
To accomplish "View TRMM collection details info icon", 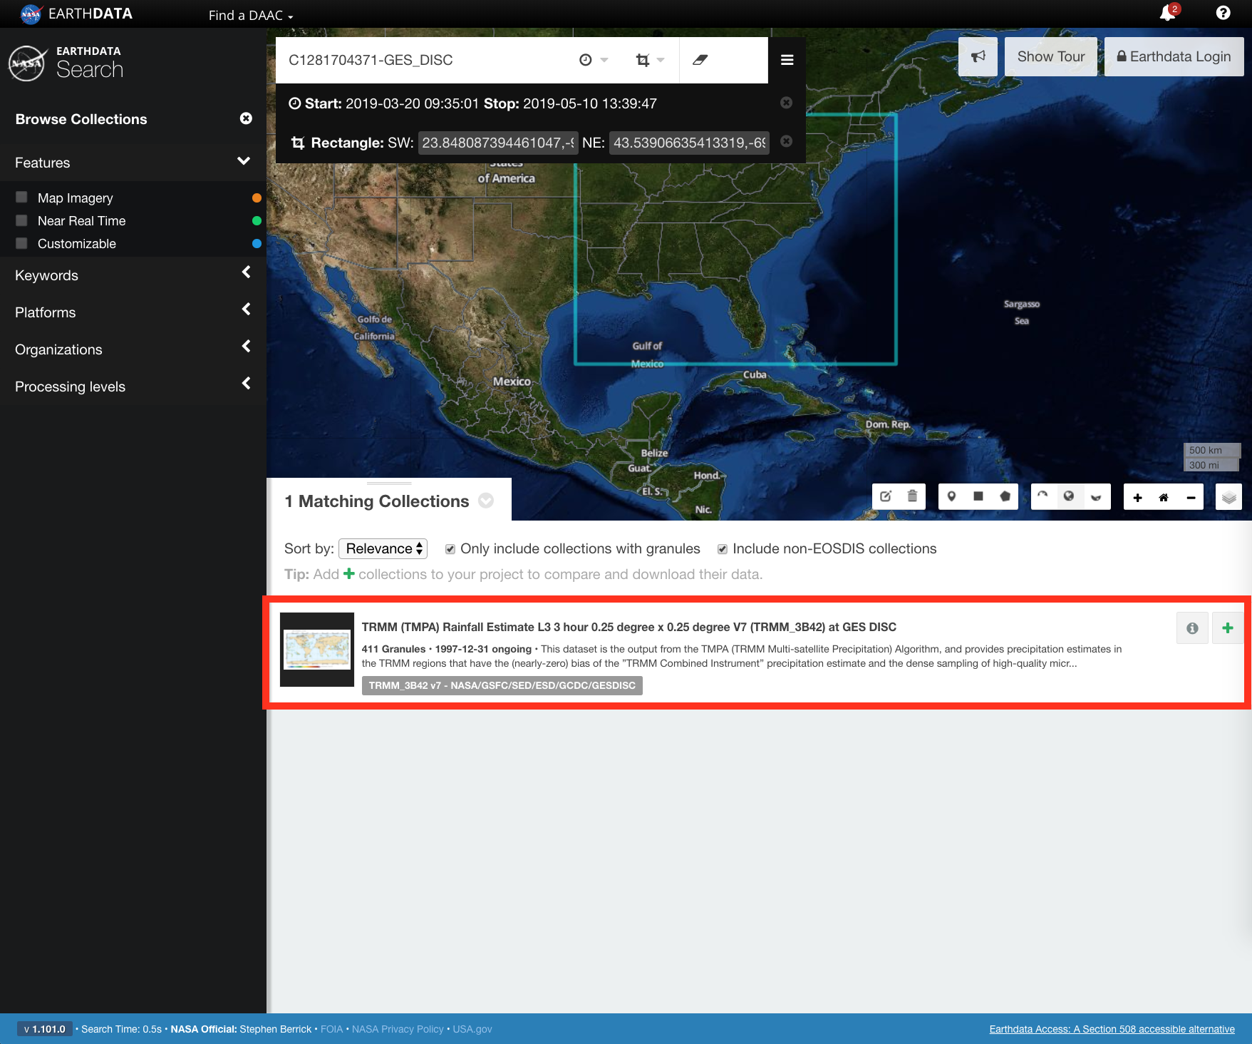I will click(x=1192, y=628).
